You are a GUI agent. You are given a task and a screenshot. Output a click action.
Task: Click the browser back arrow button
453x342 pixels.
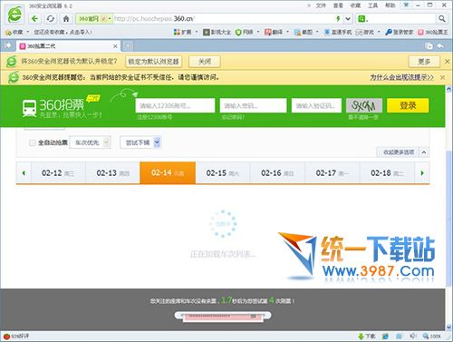point(34,19)
